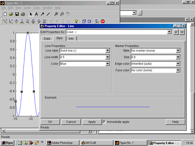Screen dimensions: 195x146
Task: Open the Help menu in Figure No. 1
Action: pos(58,8)
